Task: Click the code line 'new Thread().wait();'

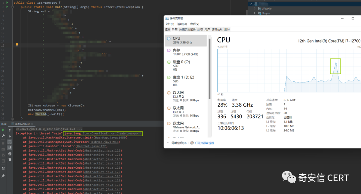Action: coord(46,114)
